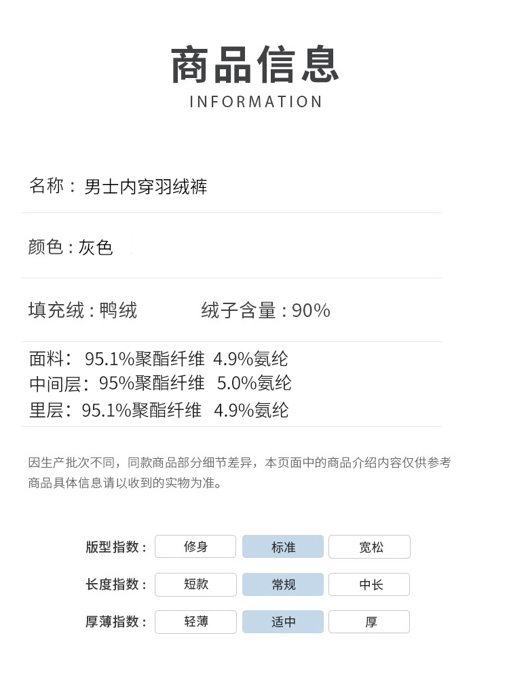Select the 轻薄 thickness option
This screenshot has height=674, width=509.
point(195,622)
